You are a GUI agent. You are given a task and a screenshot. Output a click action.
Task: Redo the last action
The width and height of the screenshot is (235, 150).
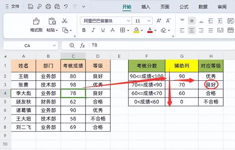pyautogui.click(x=75, y=7)
